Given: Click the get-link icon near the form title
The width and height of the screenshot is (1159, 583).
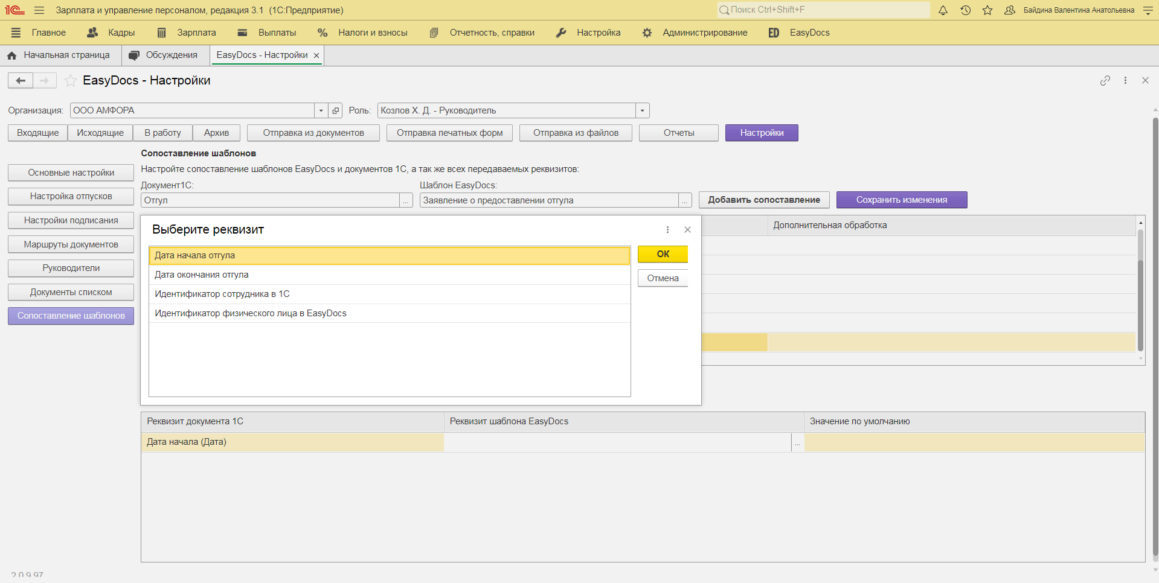Looking at the screenshot, I should [1105, 80].
